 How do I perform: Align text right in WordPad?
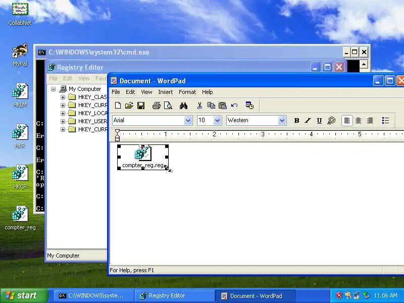tap(370, 120)
